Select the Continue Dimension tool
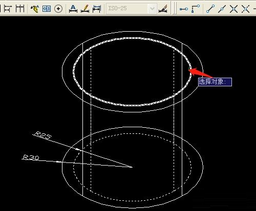The image size is (256, 211). click(x=20, y=8)
